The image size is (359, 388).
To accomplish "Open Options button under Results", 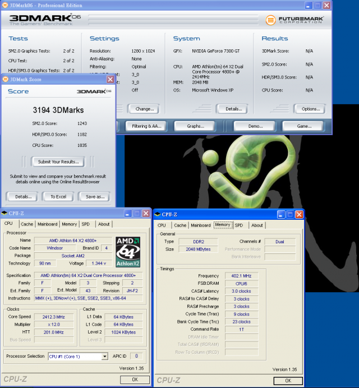I will 310,109.
